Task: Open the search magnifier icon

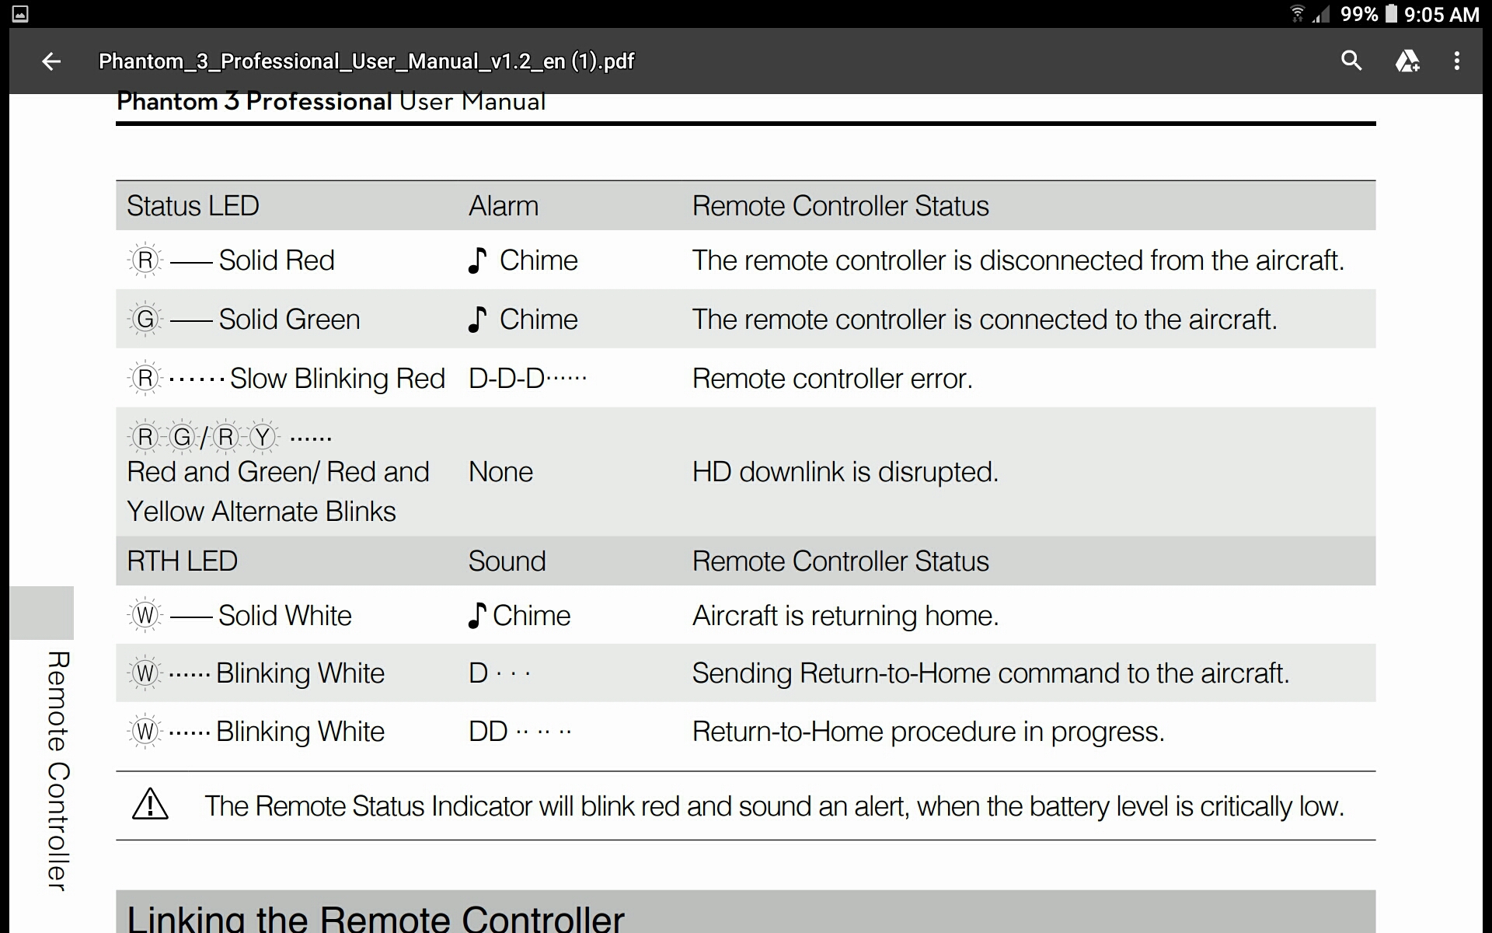Action: click(x=1351, y=61)
